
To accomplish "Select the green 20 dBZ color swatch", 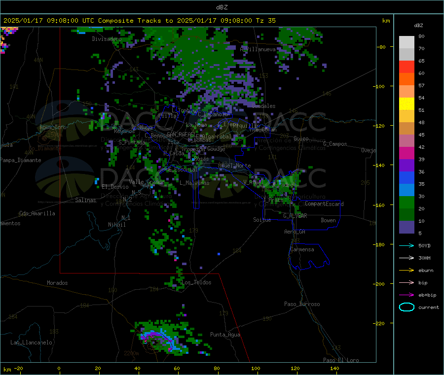I will [407, 202].
